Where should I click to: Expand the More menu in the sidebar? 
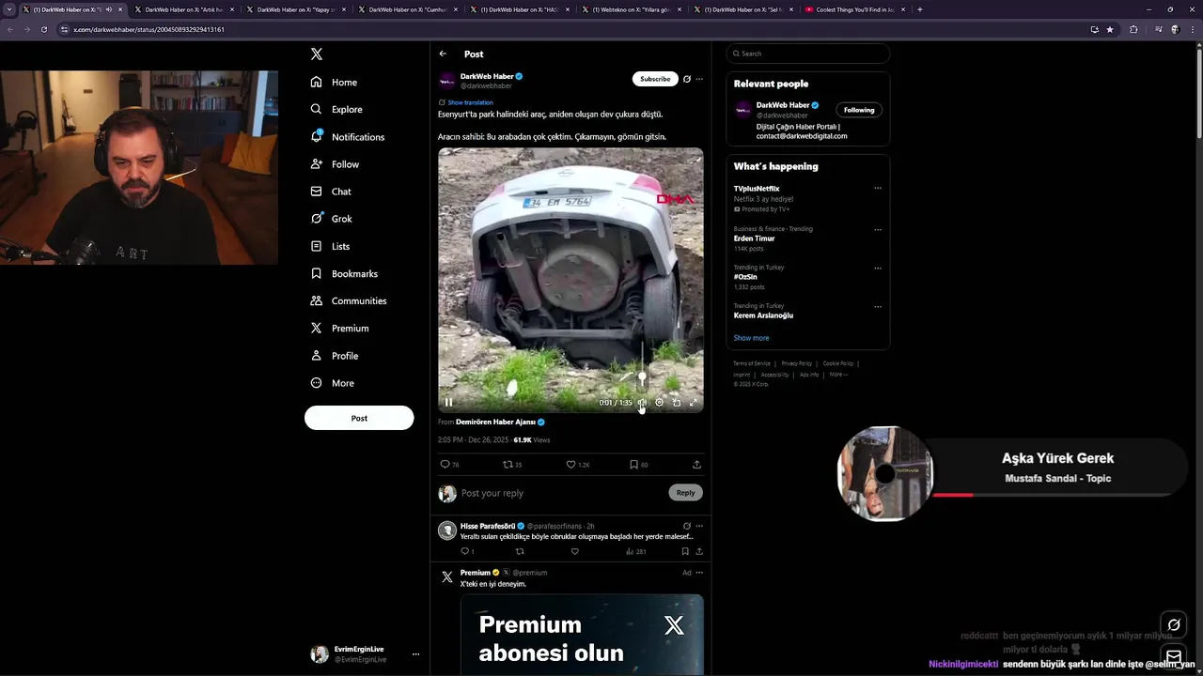pyautogui.click(x=332, y=383)
